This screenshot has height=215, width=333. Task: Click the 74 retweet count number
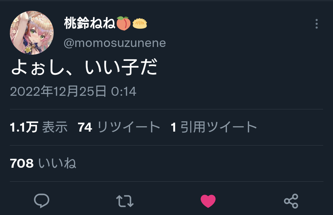85,127
